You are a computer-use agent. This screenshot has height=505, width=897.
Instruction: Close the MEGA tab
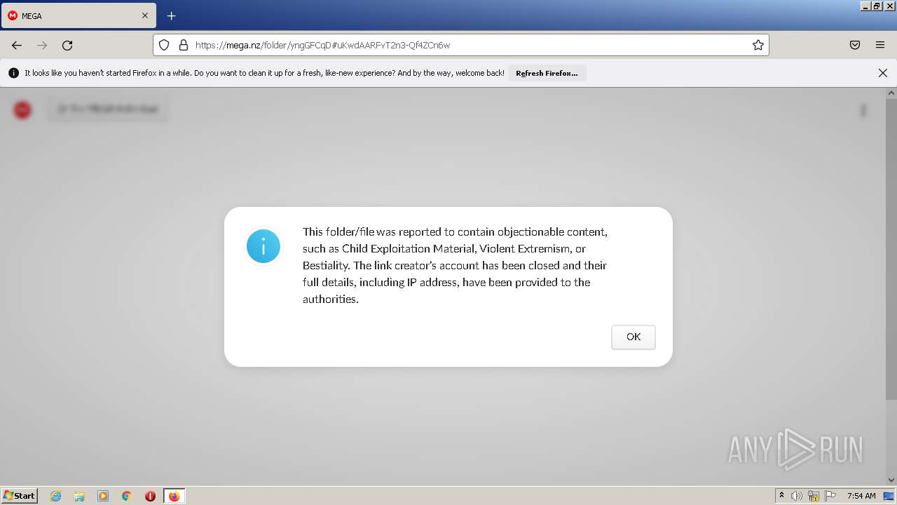click(x=145, y=15)
